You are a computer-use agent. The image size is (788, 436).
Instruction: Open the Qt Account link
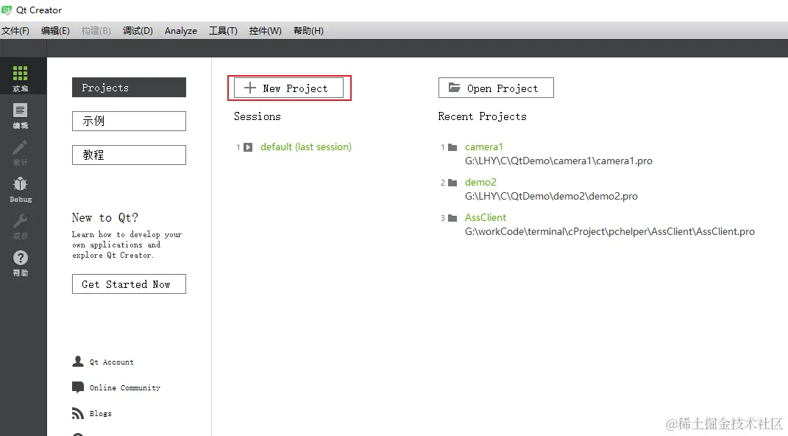(112, 362)
